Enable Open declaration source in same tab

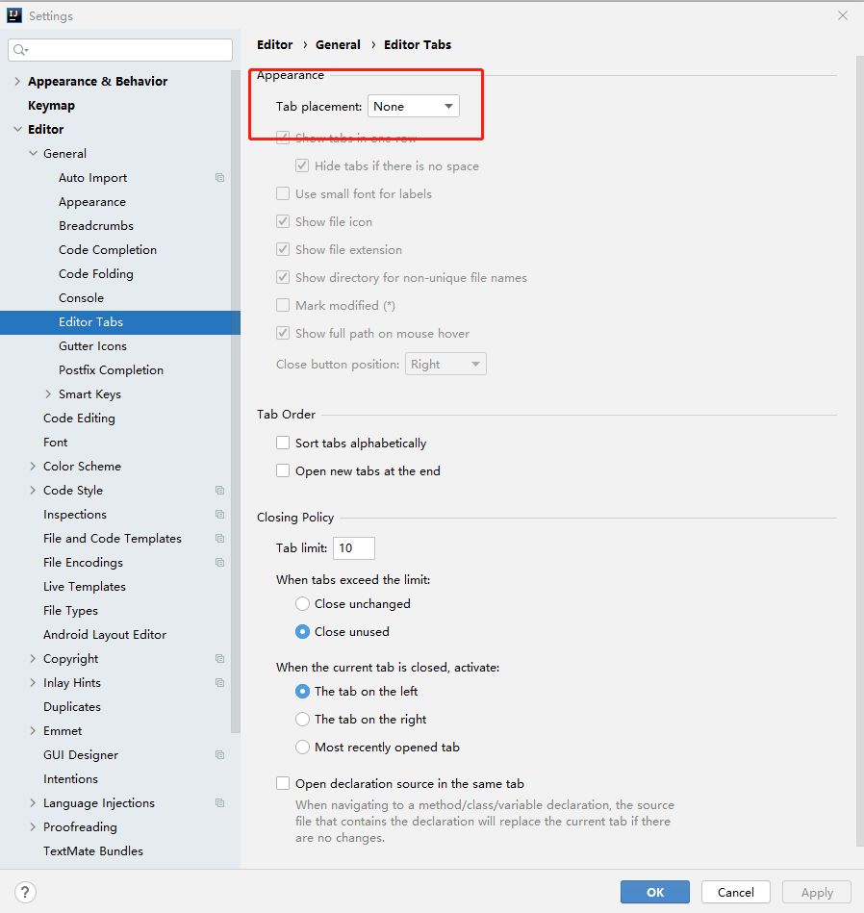pyautogui.click(x=283, y=784)
